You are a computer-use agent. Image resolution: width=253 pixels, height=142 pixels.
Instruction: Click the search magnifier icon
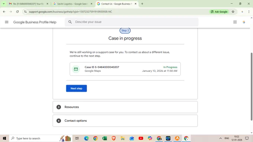(x=70, y=22)
